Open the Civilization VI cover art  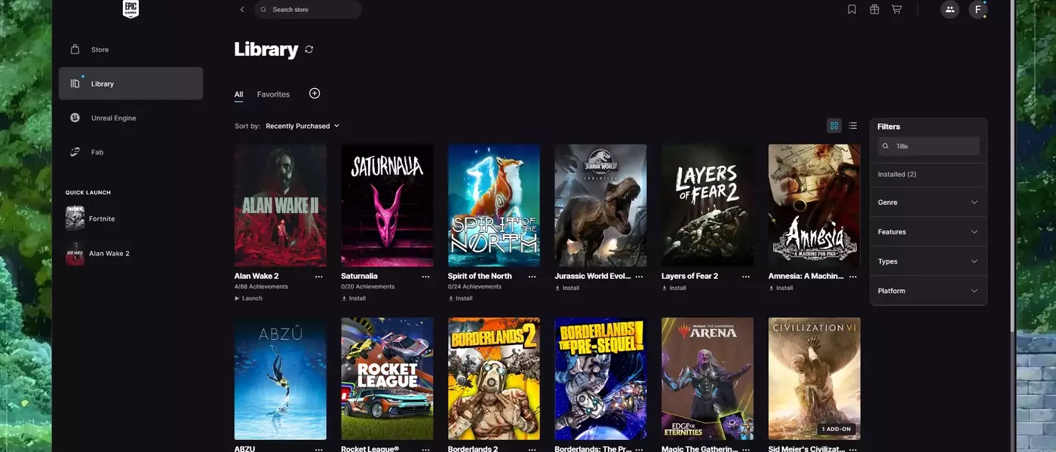pos(815,378)
